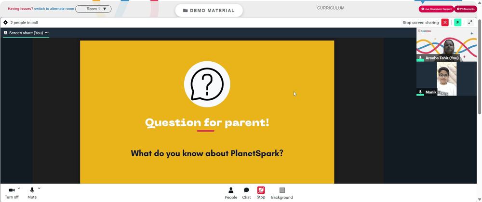The width and height of the screenshot is (482, 202).
Task: Click the Stop screen sharing text
Action: 420,23
